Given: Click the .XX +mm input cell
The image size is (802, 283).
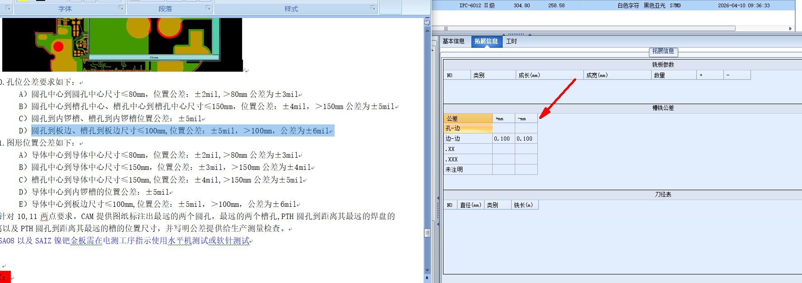Looking at the screenshot, I should pos(504,149).
